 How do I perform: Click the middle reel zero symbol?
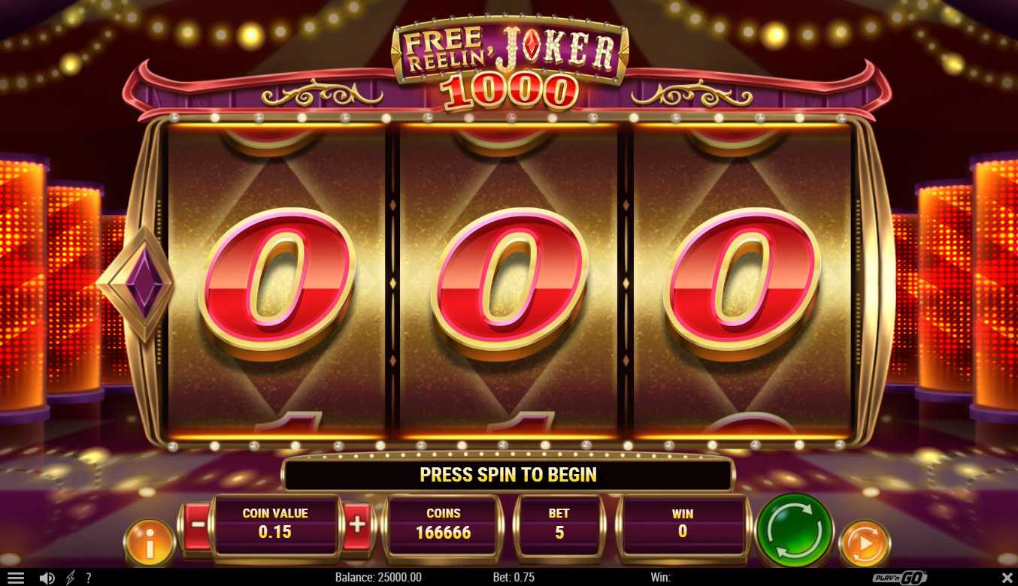click(509, 283)
